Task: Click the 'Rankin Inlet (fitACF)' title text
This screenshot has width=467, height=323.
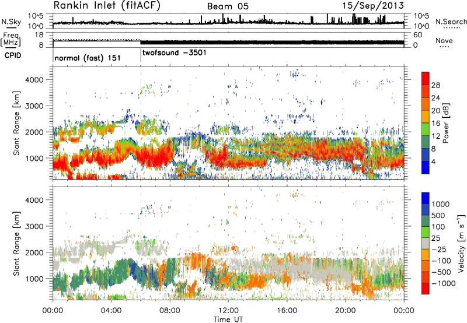Action: coord(107,6)
